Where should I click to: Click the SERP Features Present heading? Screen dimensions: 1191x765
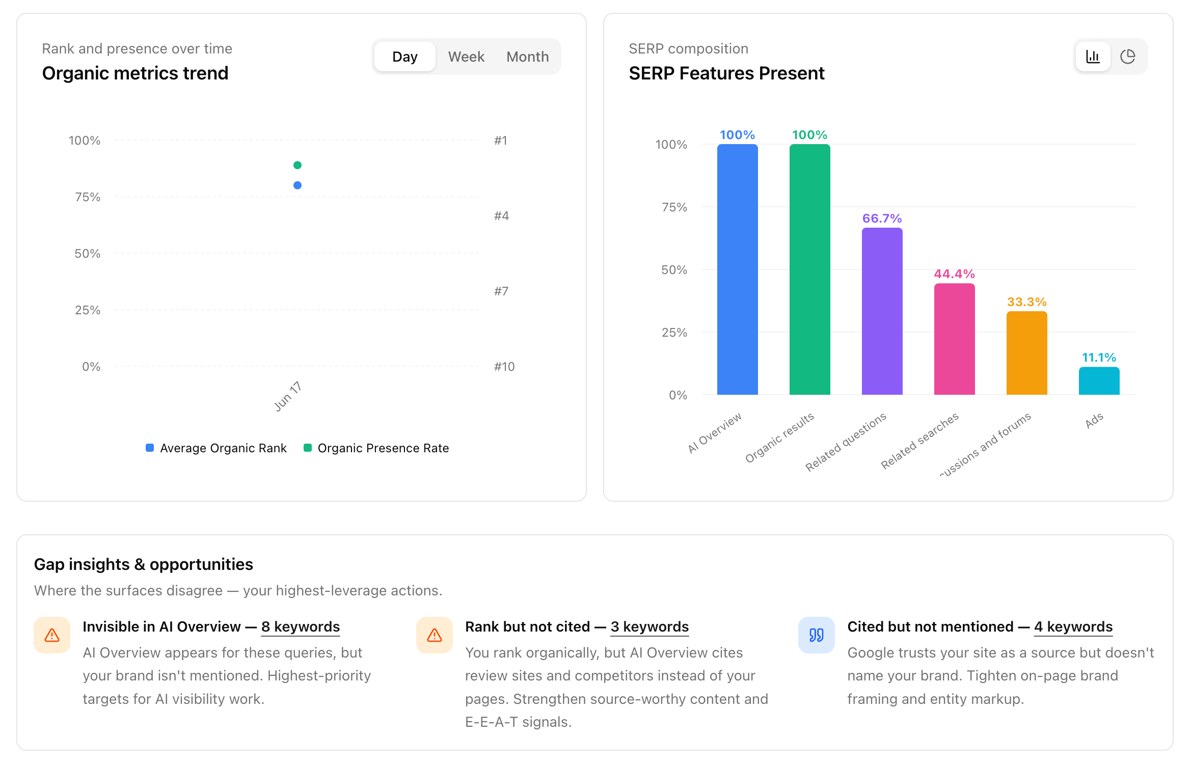pos(726,73)
